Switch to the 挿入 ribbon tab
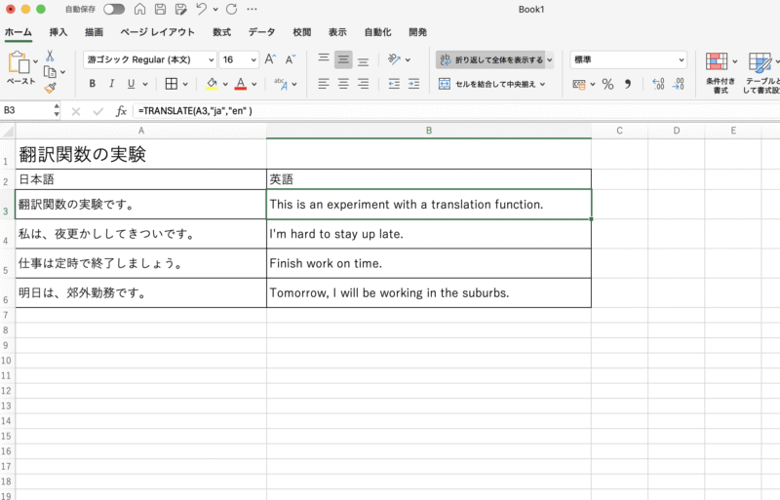This screenshot has width=780, height=500. pos(58,32)
